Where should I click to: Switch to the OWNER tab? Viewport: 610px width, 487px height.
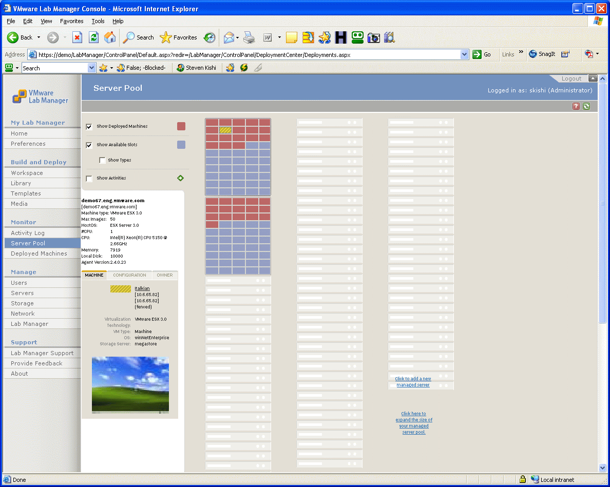tap(164, 275)
